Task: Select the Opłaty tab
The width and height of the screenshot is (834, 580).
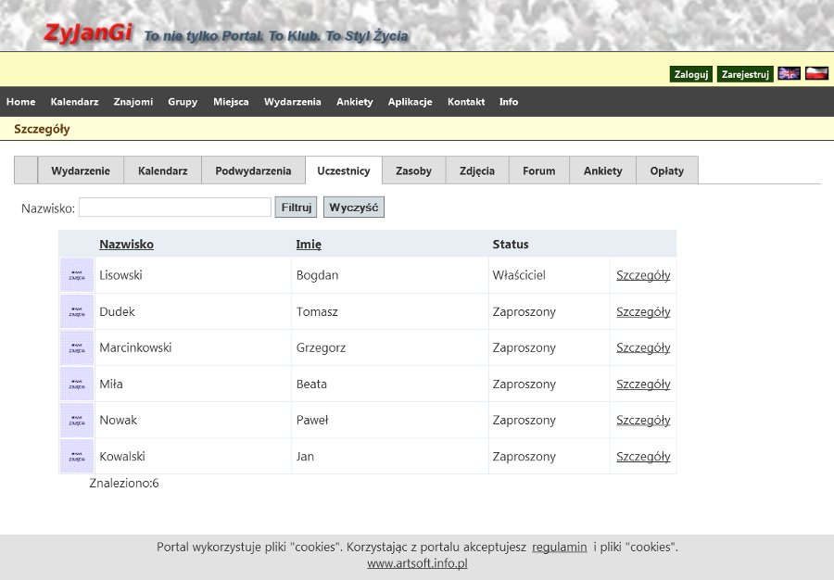Action: [666, 170]
